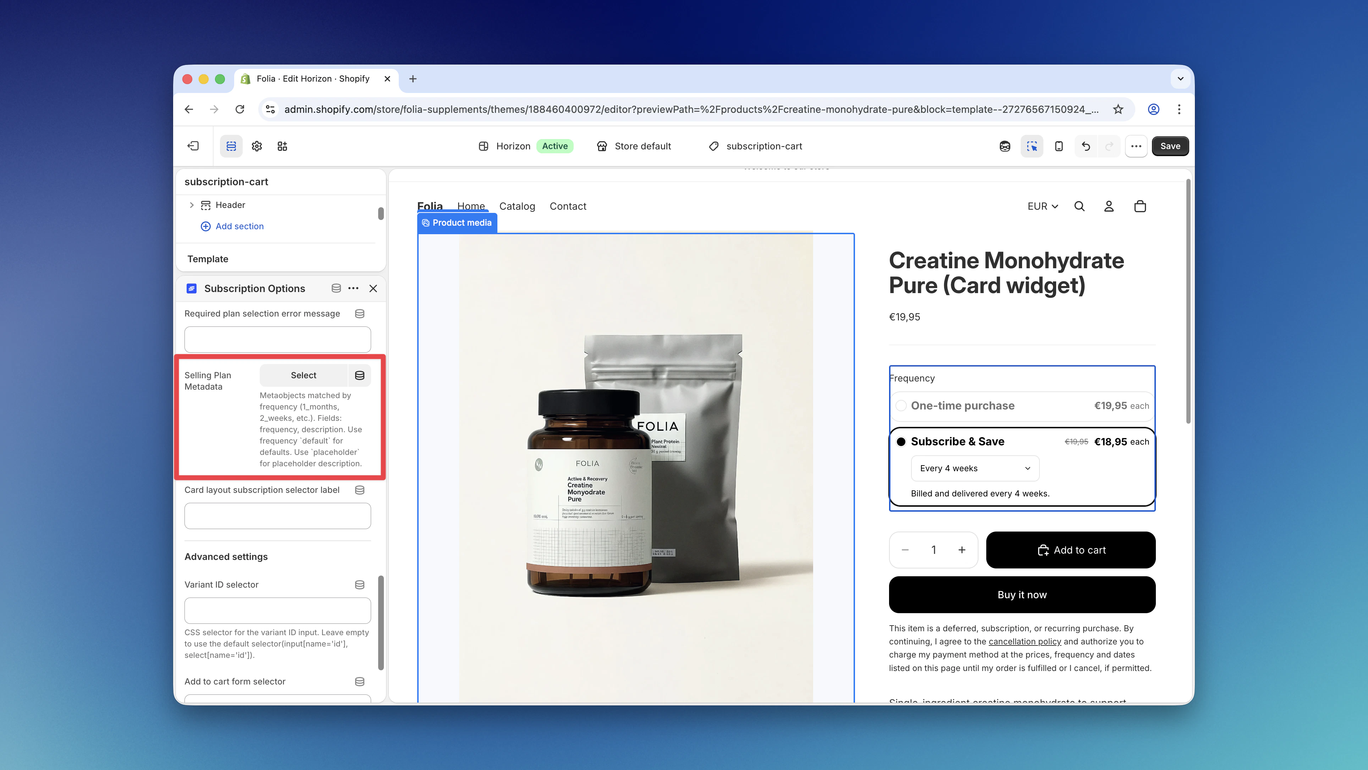This screenshot has height=770, width=1368.
Task: Click the settings panel scrollbar
Action: coord(380,622)
